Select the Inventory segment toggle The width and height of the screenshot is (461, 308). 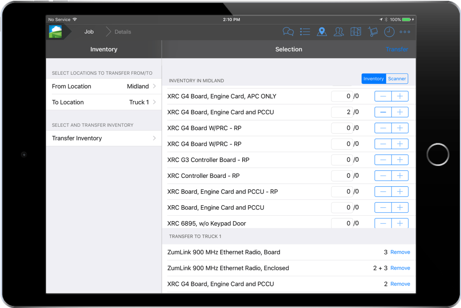coord(374,79)
